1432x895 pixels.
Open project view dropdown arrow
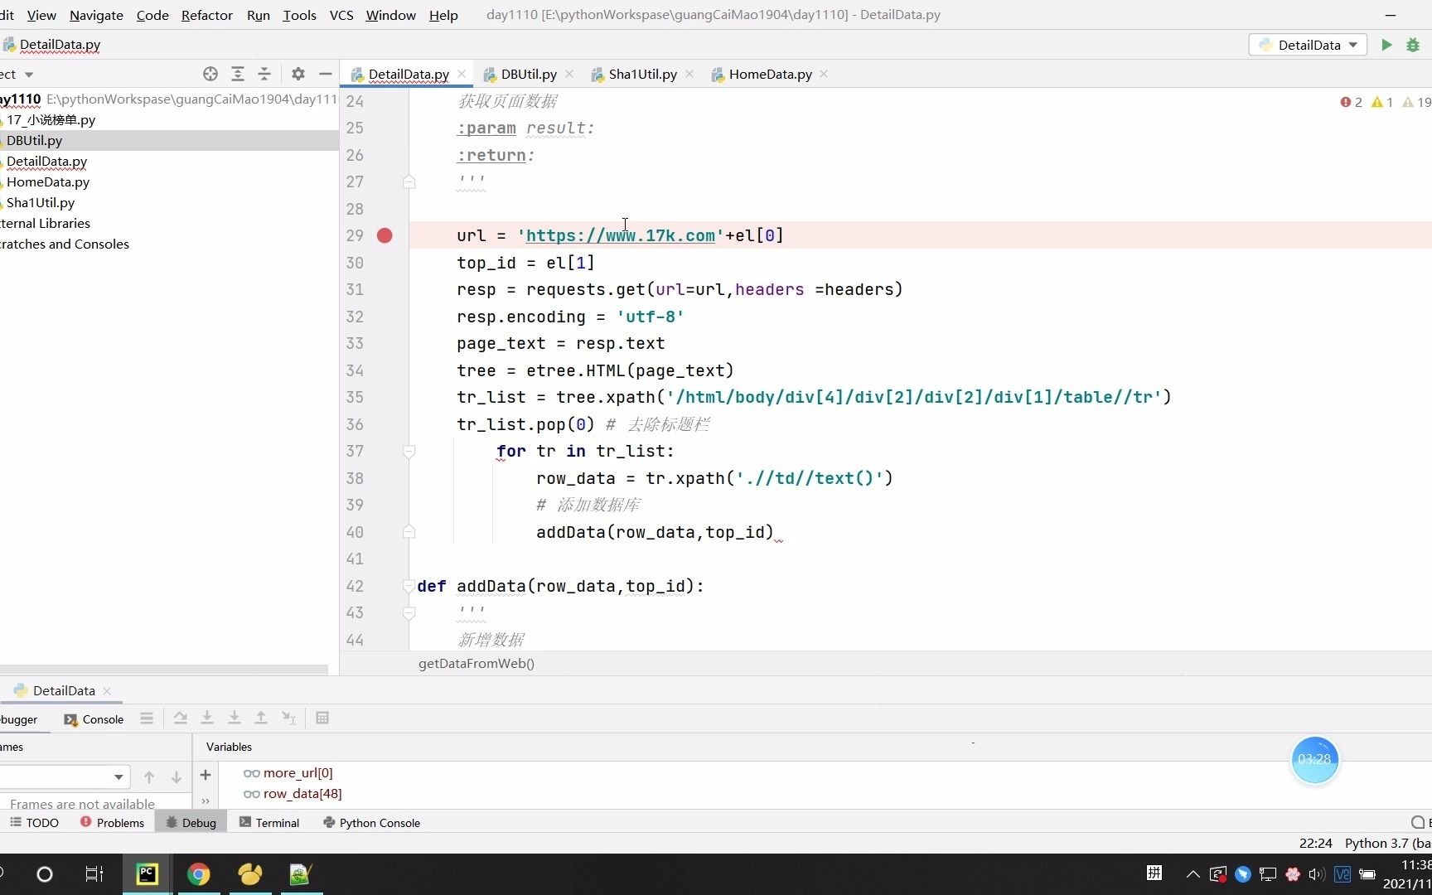point(29,75)
